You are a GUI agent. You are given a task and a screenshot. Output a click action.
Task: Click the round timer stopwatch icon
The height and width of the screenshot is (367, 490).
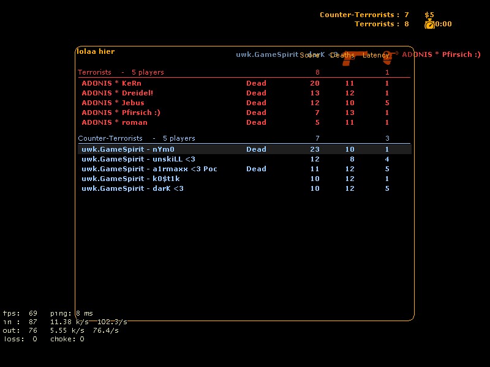pyautogui.click(x=429, y=24)
